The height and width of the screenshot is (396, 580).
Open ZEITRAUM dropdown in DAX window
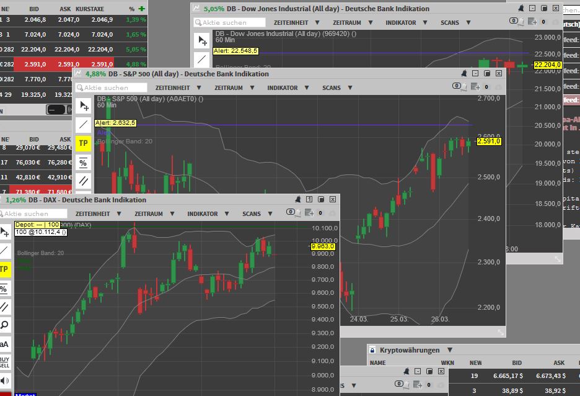tap(155, 214)
